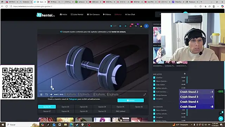Refresh the Más Vistos list with its icon
The image size is (225, 127).
(x=185, y=74)
